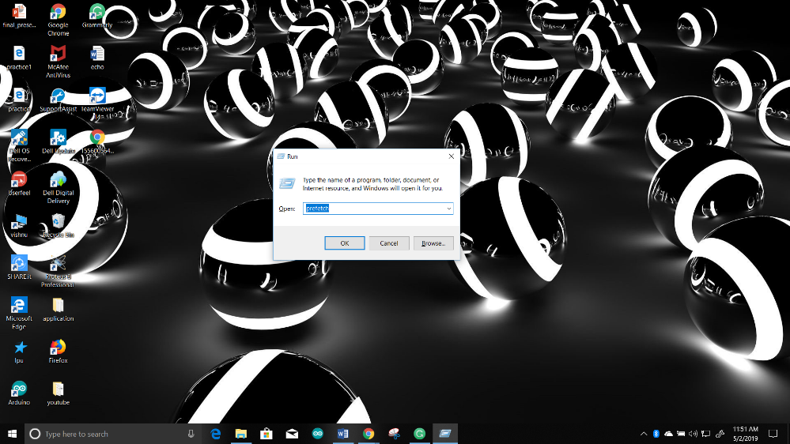Select the Recycle Bin icon
Viewport: 790px width, 444px height.
coord(58,225)
